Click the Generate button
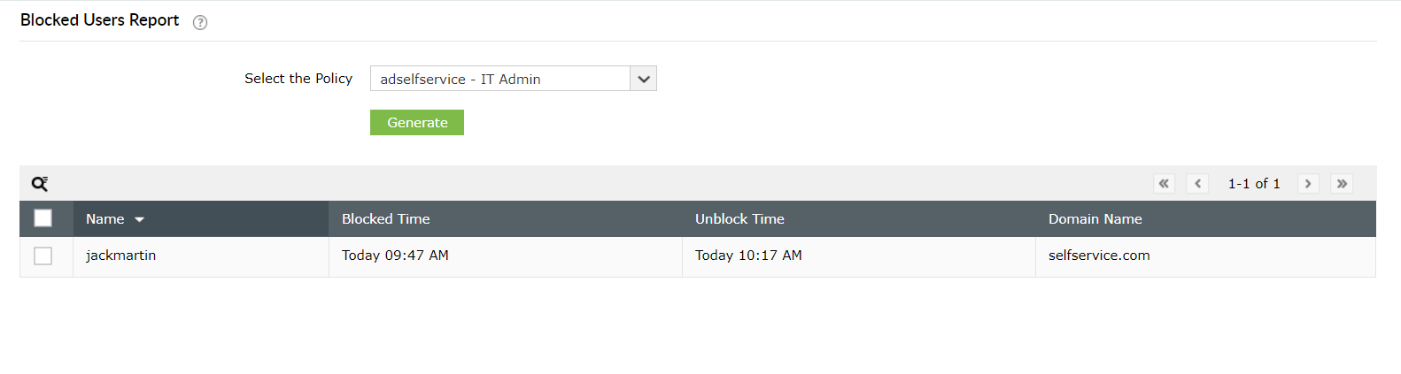Screen dimensions: 1401x374 click(x=417, y=123)
